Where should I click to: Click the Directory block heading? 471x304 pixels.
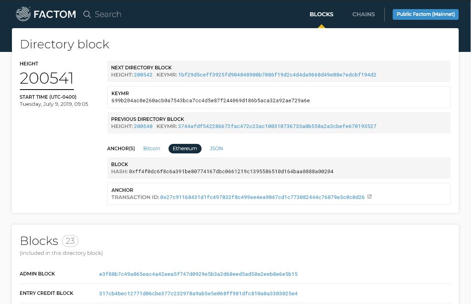64,44
